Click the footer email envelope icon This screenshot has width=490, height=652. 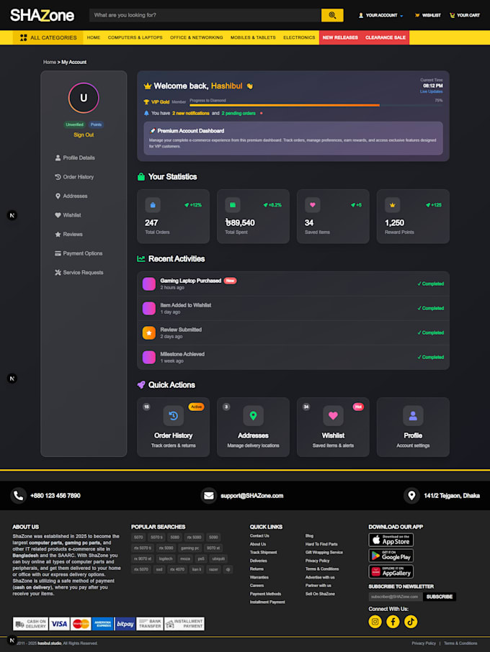208,496
